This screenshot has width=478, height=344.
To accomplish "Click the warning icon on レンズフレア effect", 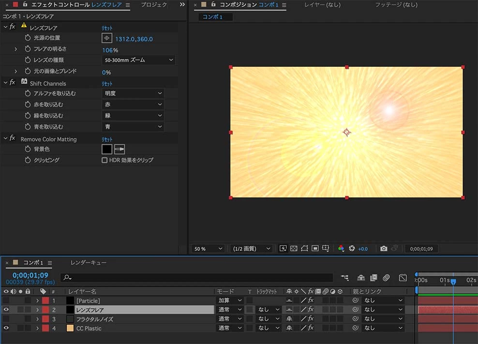I will tap(24, 26).
